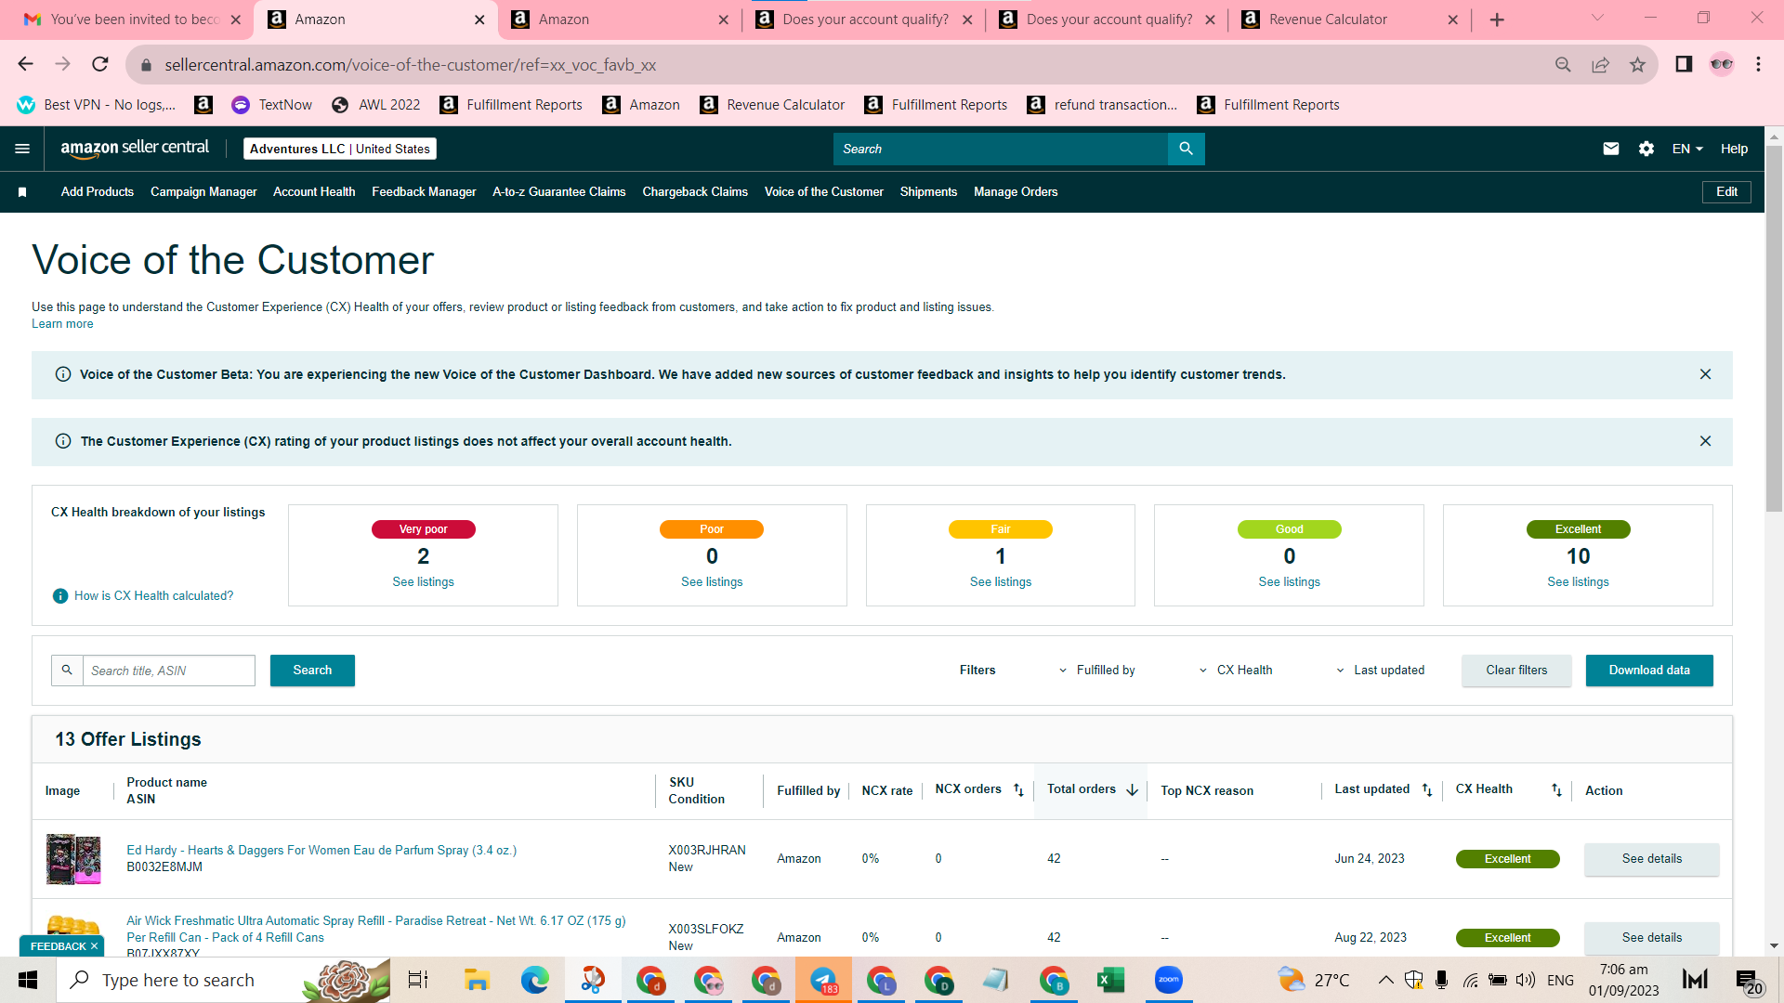Click the Edit favorites button
The width and height of the screenshot is (1784, 1003).
point(1726,192)
